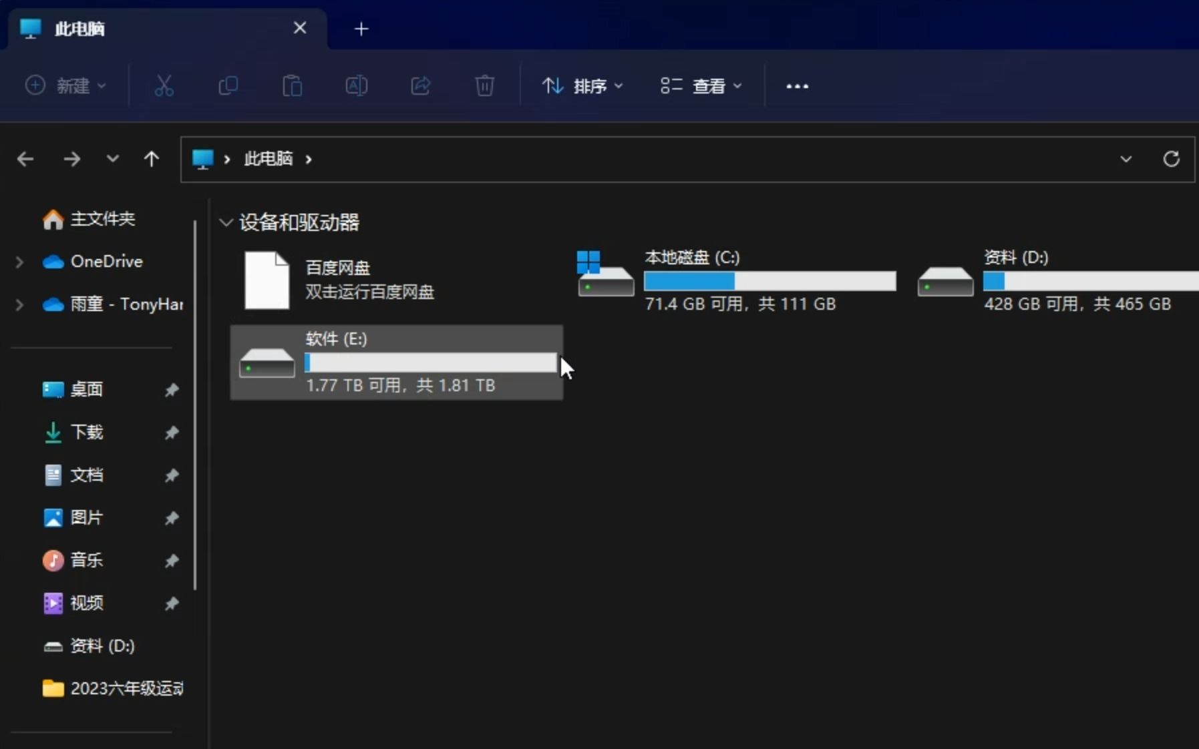Click the 本地磁盘 (C:) label
This screenshot has width=1199, height=749.
692,258
